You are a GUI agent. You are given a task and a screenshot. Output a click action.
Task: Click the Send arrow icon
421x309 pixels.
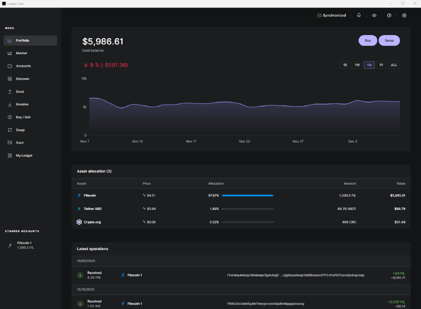pyautogui.click(x=10, y=92)
